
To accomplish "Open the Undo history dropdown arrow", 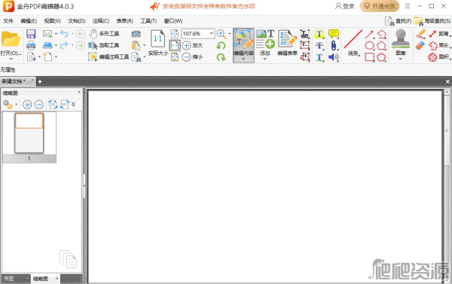I will click(72, 34).
